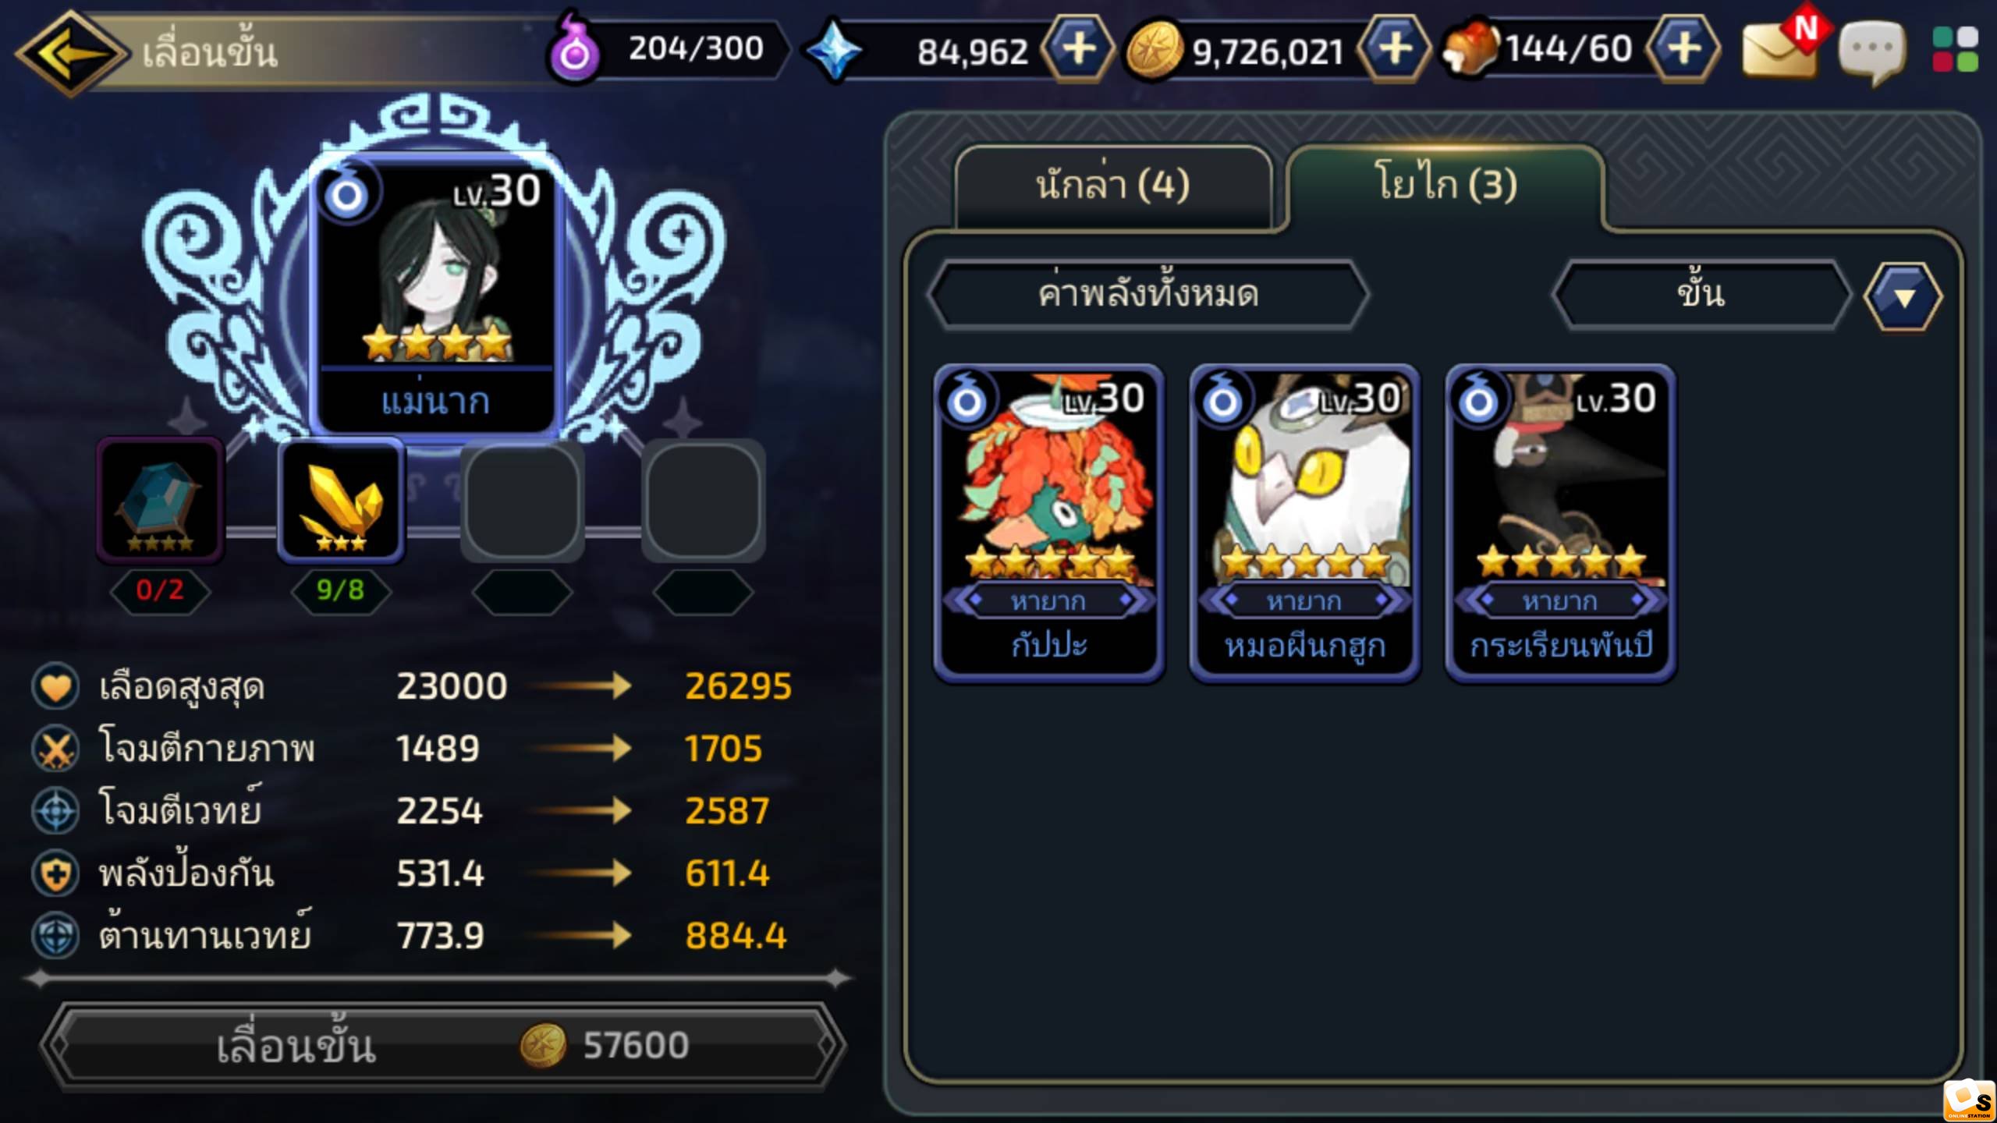
Task: Add more blue crystal gems
Action: tap(1080, 49)
